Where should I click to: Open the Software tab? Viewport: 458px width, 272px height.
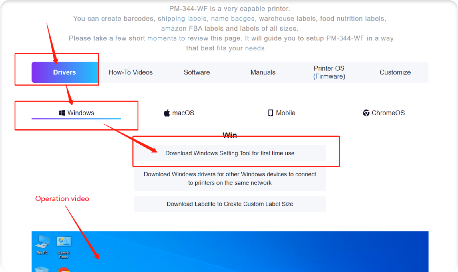(x=197, y=72)
